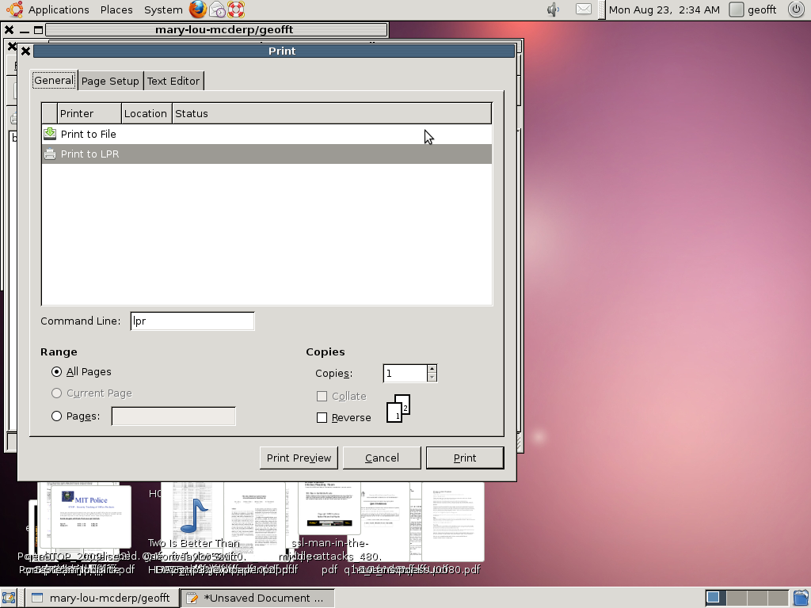Screen dimensions: 811x608
Task: Click the Command Line input field
Action: 192,321
